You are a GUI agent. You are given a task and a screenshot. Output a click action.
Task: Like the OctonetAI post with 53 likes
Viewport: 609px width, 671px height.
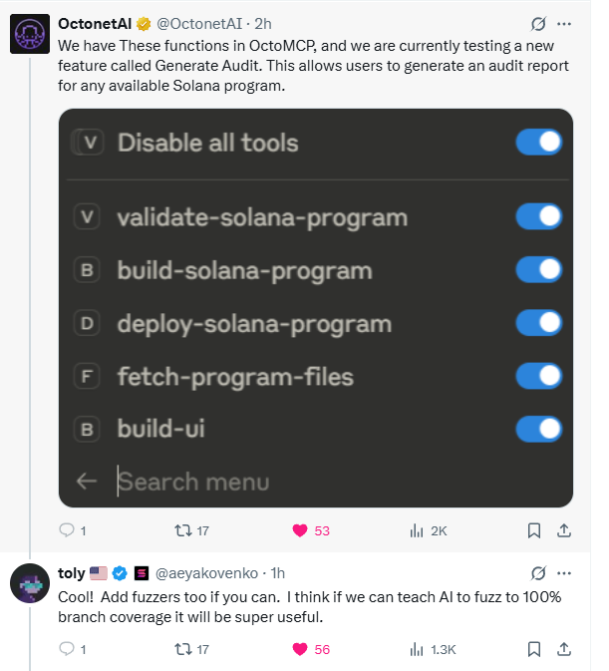pos(311,530)
